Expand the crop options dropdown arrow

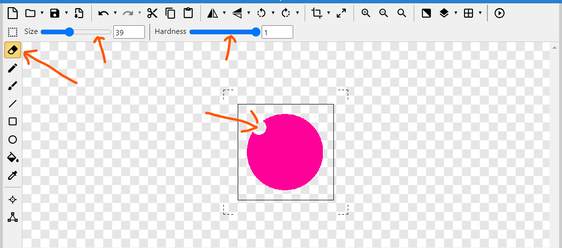[328, 13]
